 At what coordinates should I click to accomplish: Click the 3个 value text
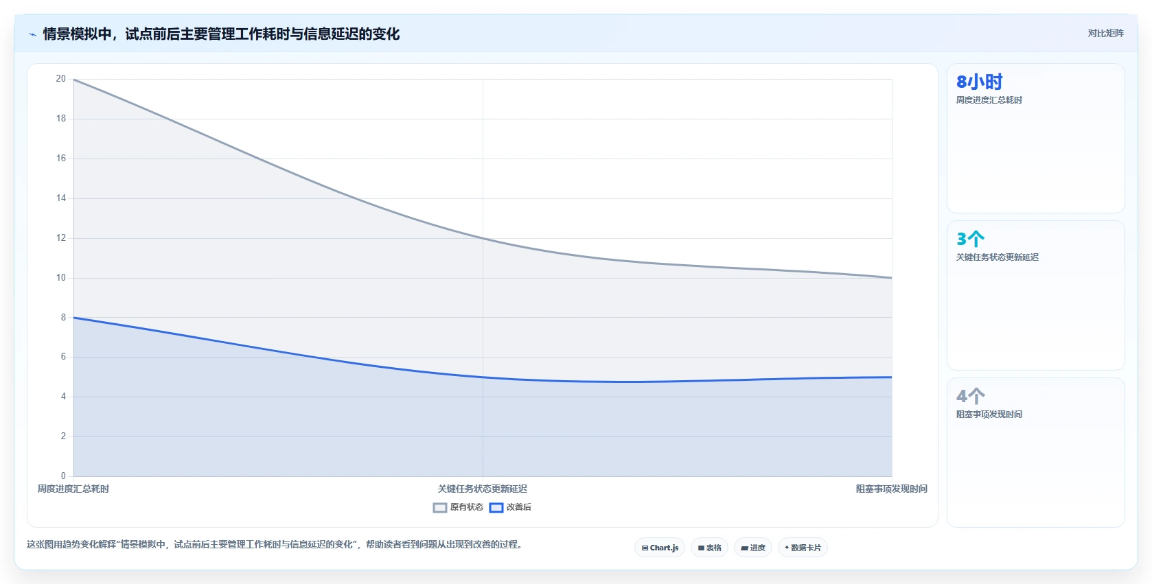[970, 239]
